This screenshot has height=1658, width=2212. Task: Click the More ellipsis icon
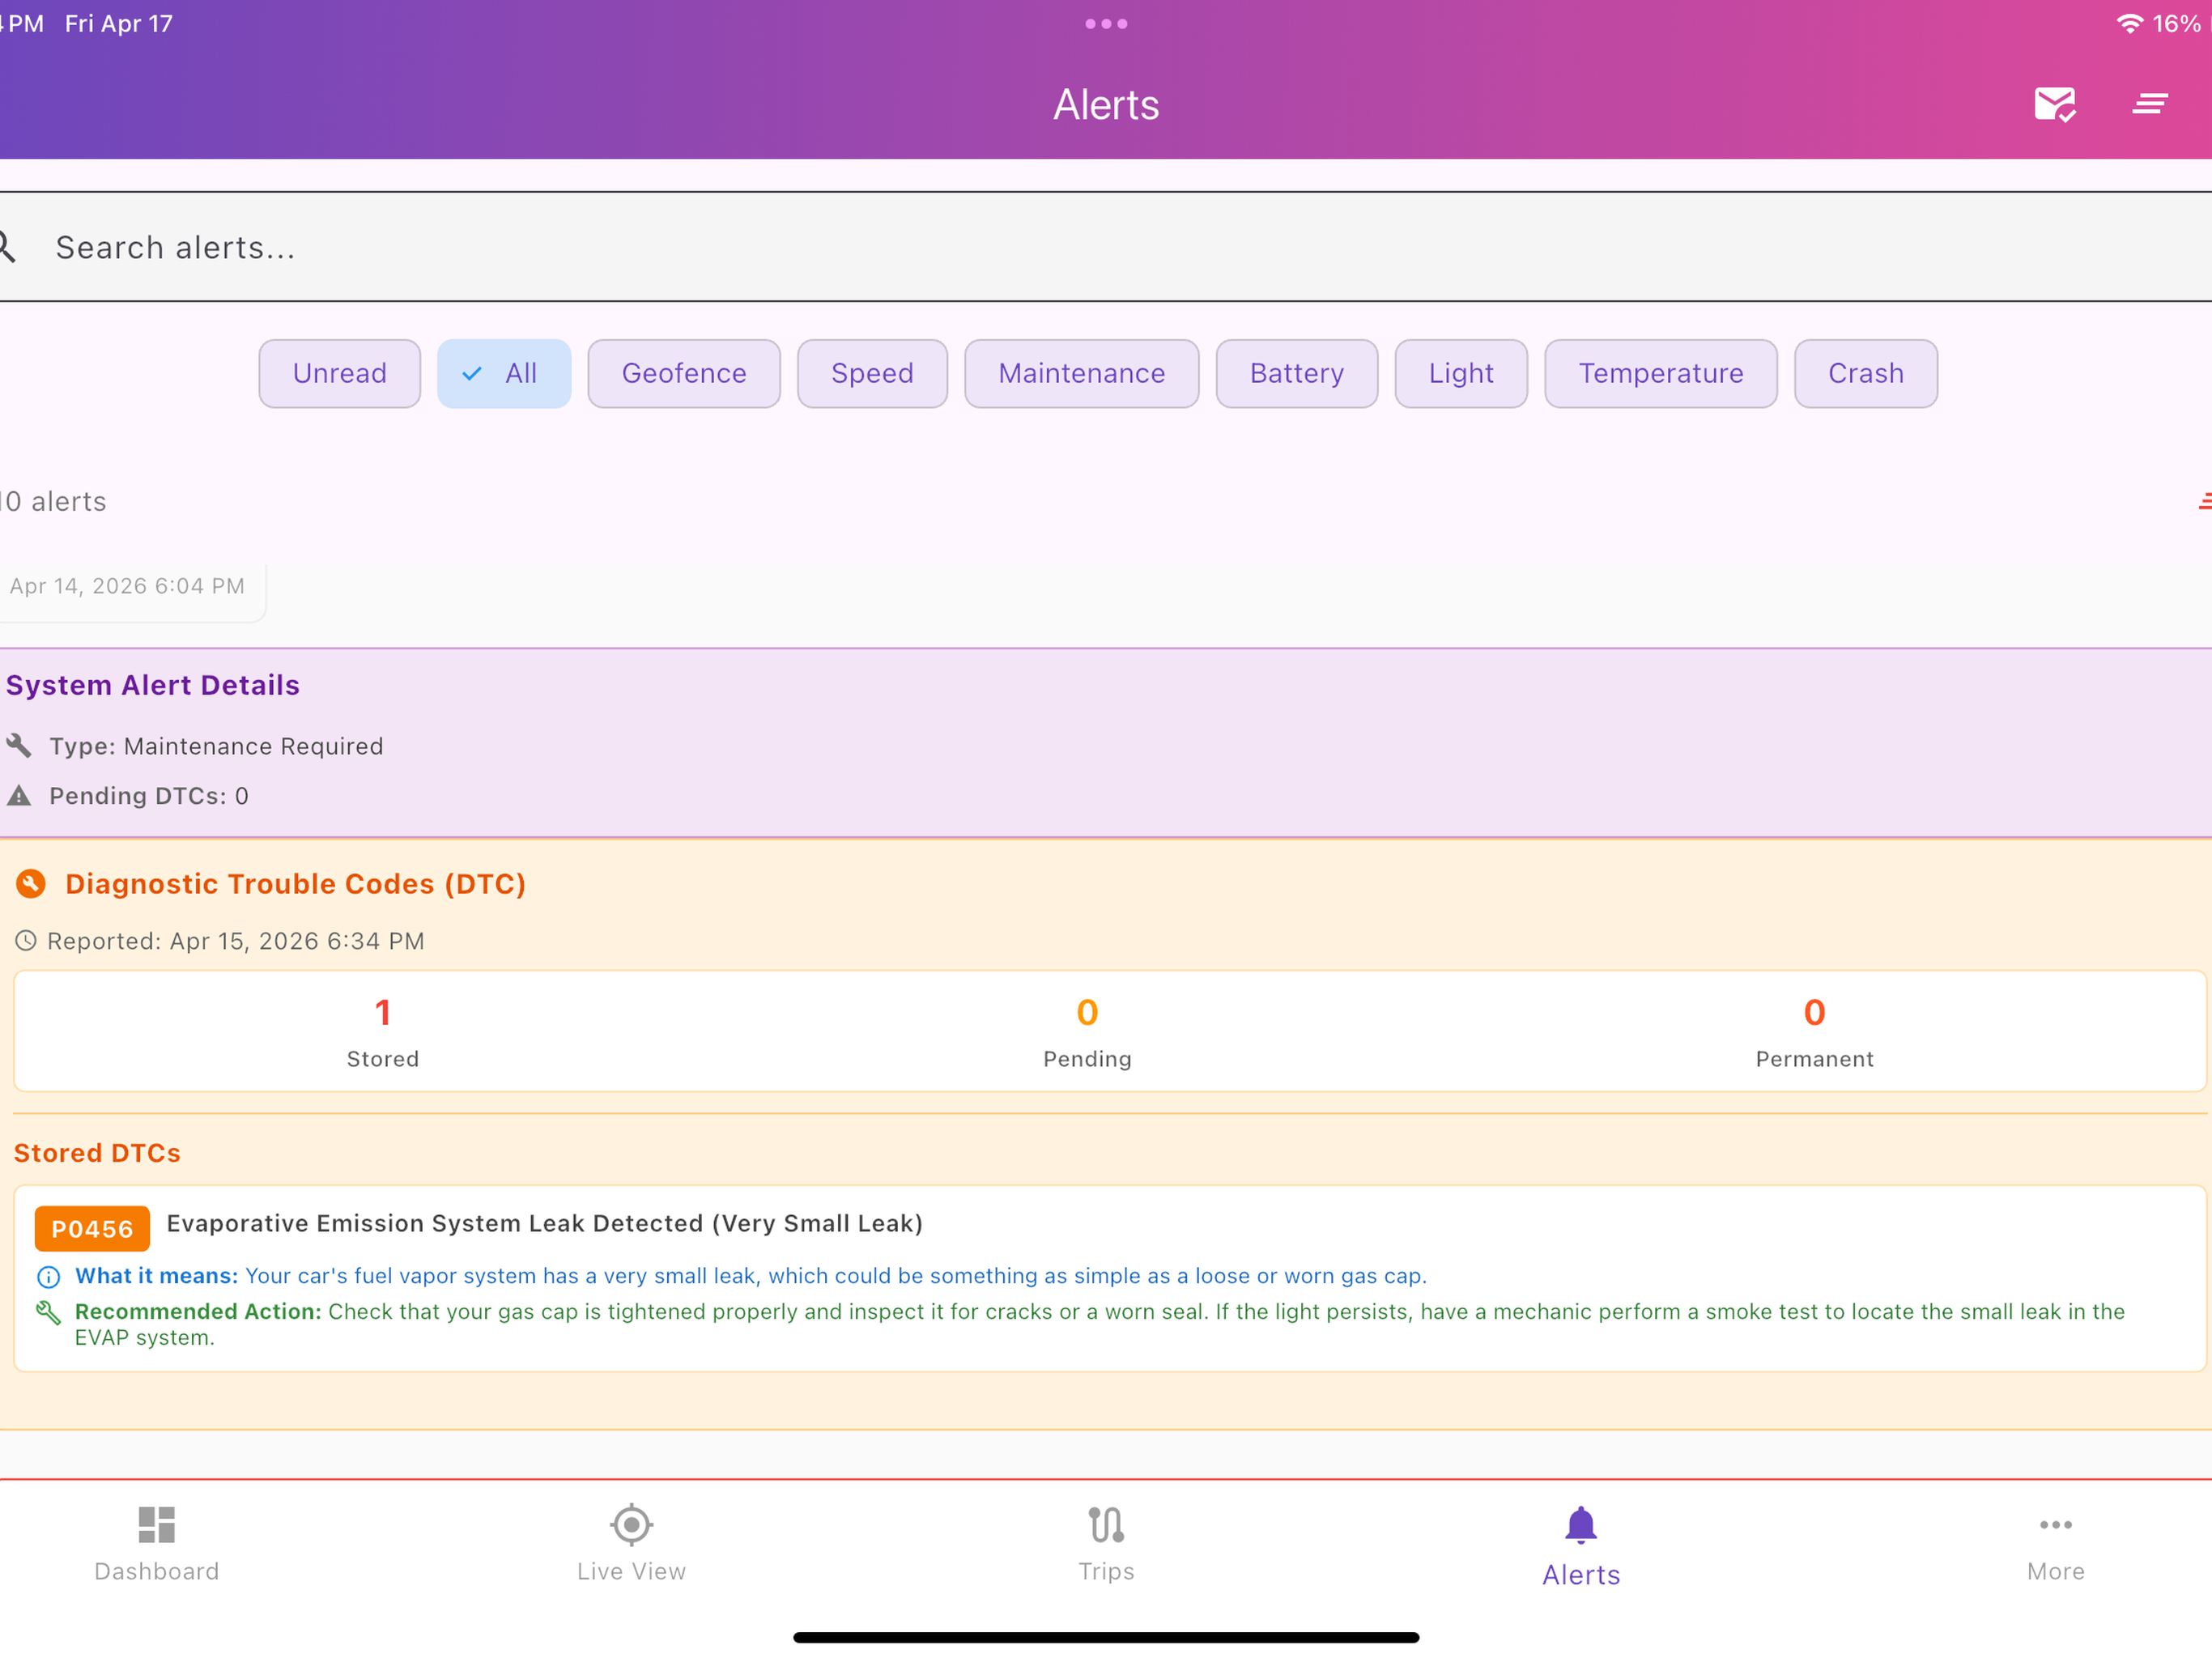tap(2055, 1525)
